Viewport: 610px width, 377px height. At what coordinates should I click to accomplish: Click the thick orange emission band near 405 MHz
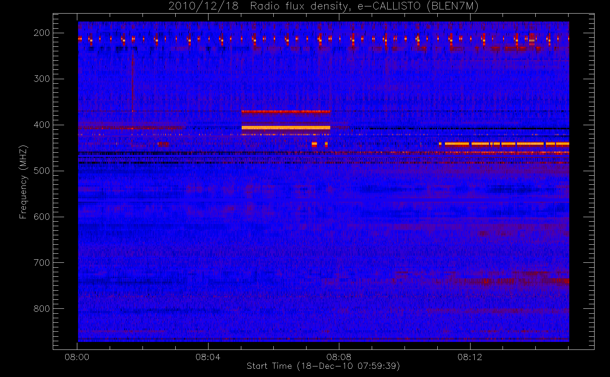coord(286,128)
